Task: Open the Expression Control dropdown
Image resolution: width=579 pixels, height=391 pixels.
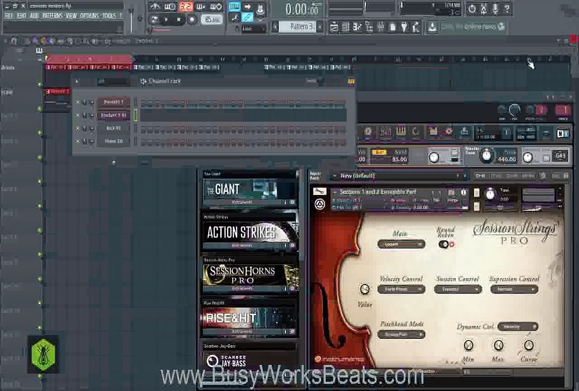Action: (514, 289)
